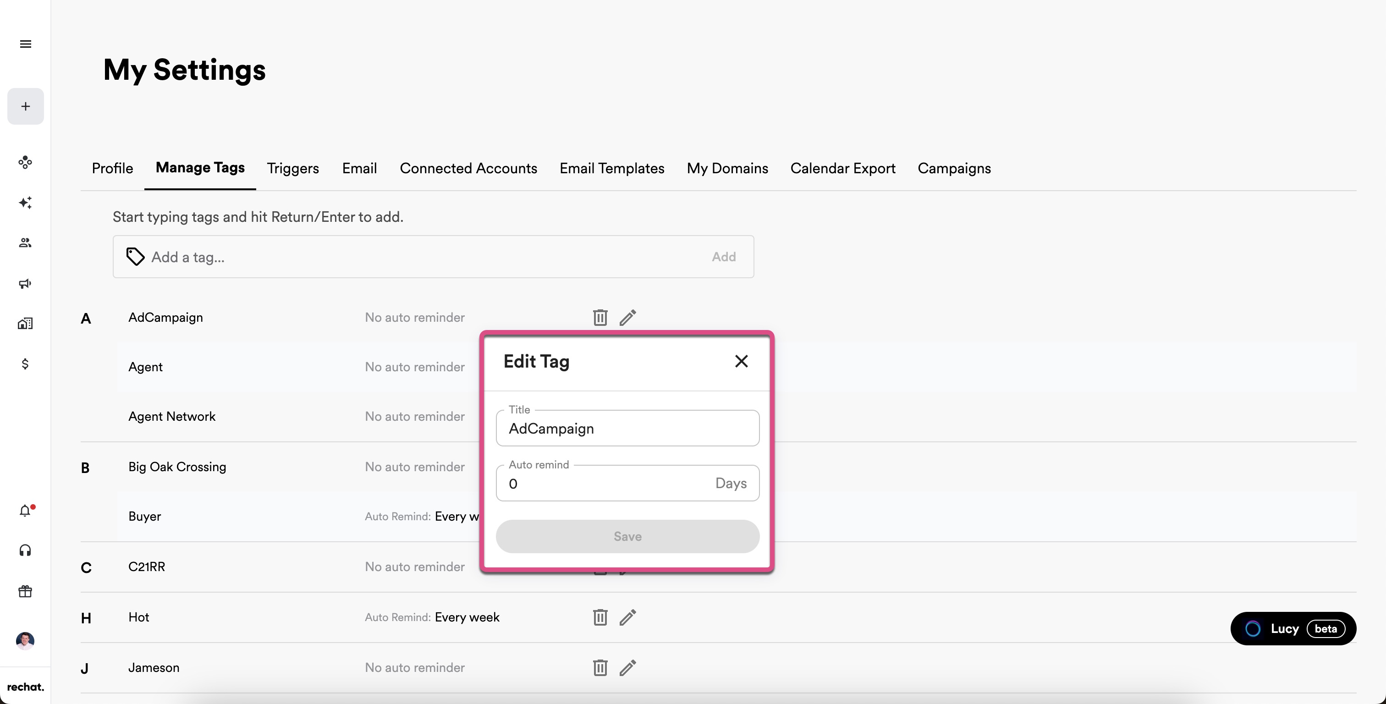Image resolution: width=1386 pixels, height=704 pixels.
Task: Click the gift box icon in sidebar
Action: pyautogui.click(x=25, y=592)
